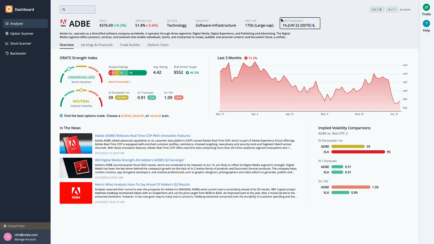Screen dimensions: 434x244
Task: Open the Stock Scanner sidebar item
Action: (x=25, y=43)
